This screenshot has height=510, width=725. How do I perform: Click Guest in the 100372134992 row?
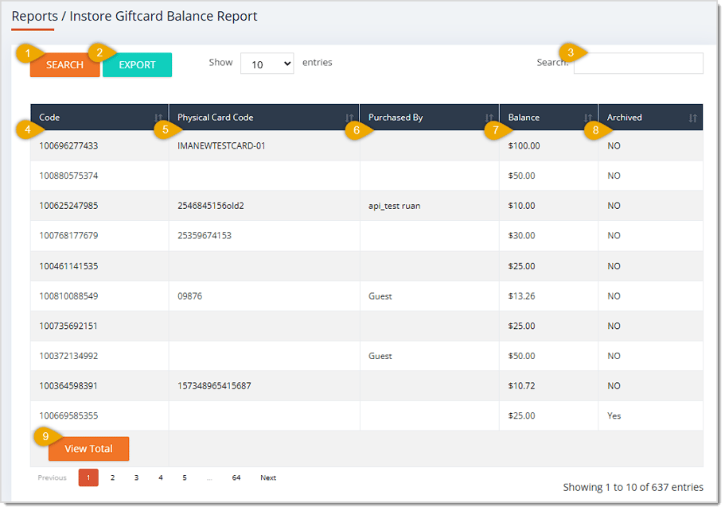tap(380, 357)
